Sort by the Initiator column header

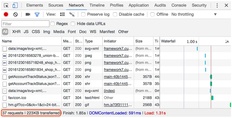point(118,41)
